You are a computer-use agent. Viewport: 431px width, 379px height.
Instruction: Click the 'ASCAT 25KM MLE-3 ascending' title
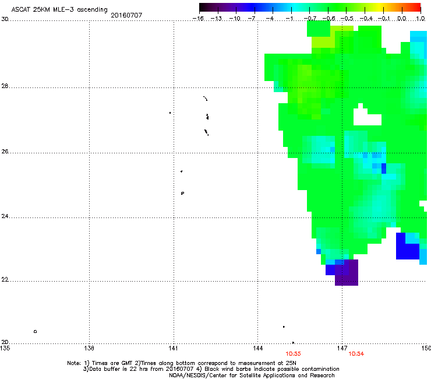(x=59, y=10)
